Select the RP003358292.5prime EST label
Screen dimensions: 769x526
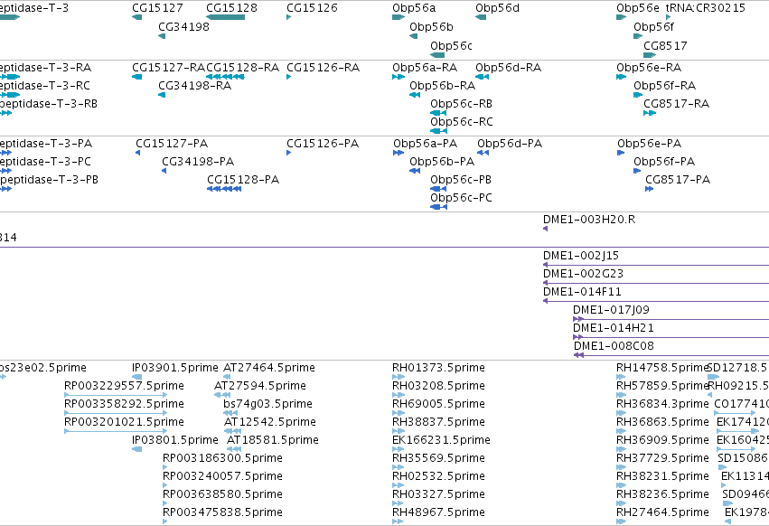pyautogui.click(x=124, y=404)
